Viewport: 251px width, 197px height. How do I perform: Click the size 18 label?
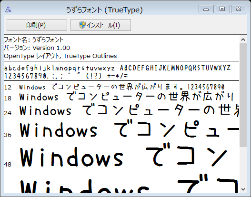pyautogui.click(x=8, y=98)
